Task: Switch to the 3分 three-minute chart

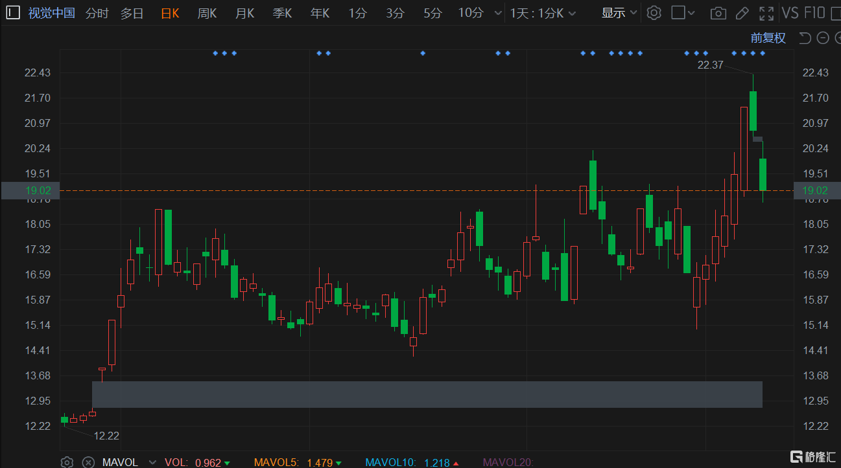Action: [x=395, y=13]
